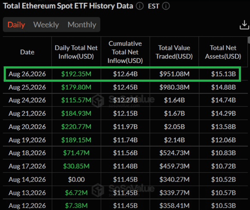Click the $11.97B cumulative inflow value
Image resolution: width=250 pixels, height=210 pixels.
125,127
